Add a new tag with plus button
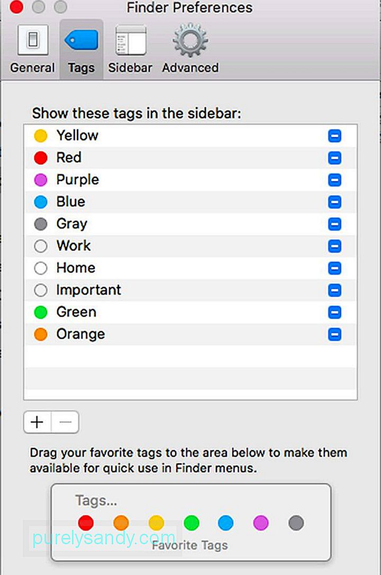Screen dimensions: 381x575 tap(38, 422)
